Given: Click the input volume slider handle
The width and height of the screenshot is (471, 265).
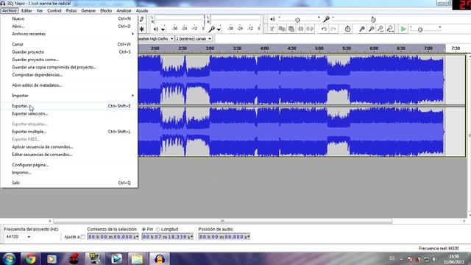Looking at the screenshot, I should click(x=373, y=20).
